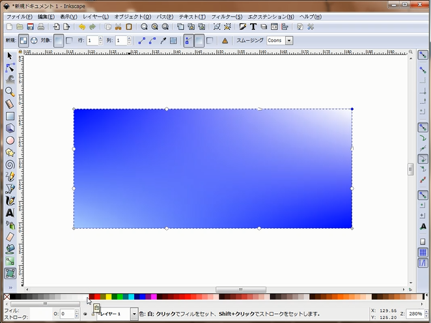Screen dimensions: 431x323
Task: Increase the row count spinner
Action: [x=100, y=38]
